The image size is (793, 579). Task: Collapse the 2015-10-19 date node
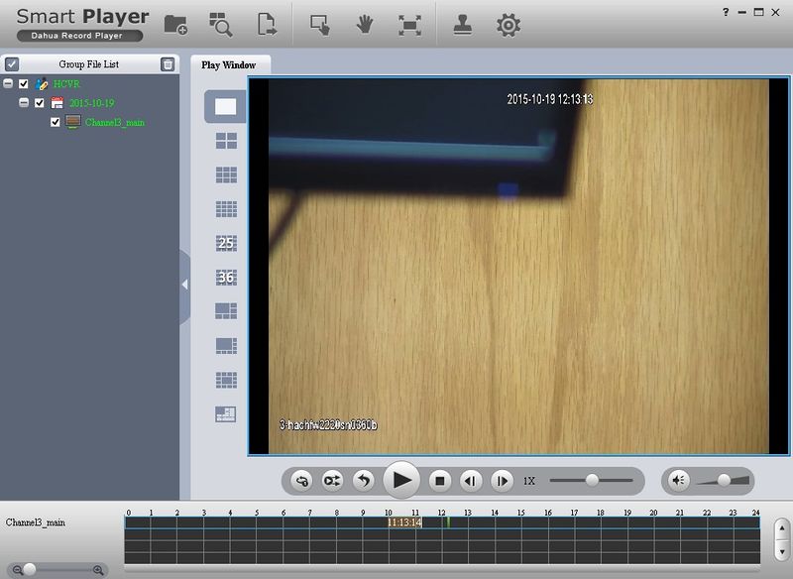[x=23, y=103]
